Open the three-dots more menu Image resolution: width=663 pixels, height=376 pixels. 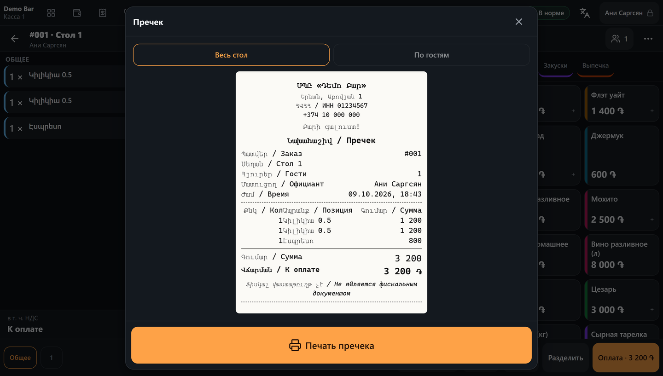(648, 39)
